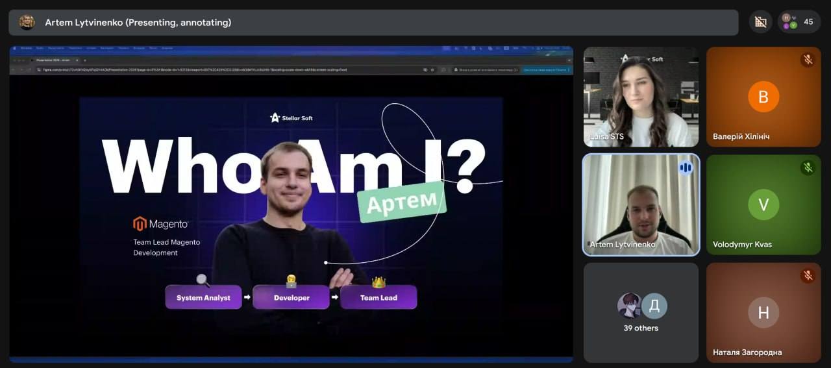Open the 45 participants list

[x=798, y=22]
